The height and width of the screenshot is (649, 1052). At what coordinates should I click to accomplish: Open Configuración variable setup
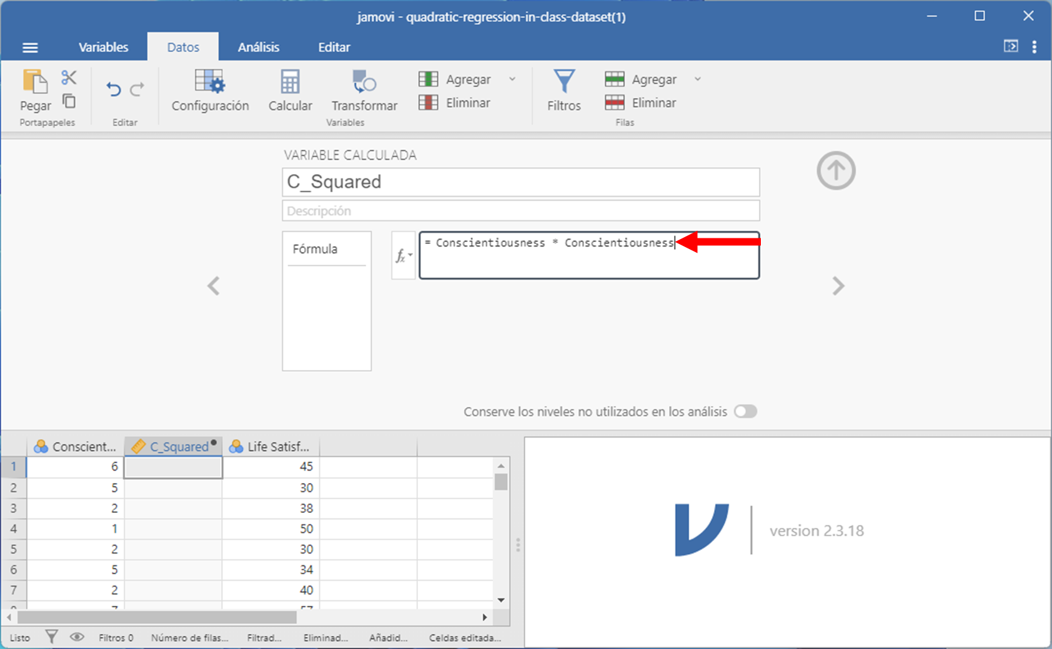tap(210, 90)
